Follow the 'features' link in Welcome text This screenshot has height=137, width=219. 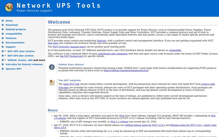point(102,41)
